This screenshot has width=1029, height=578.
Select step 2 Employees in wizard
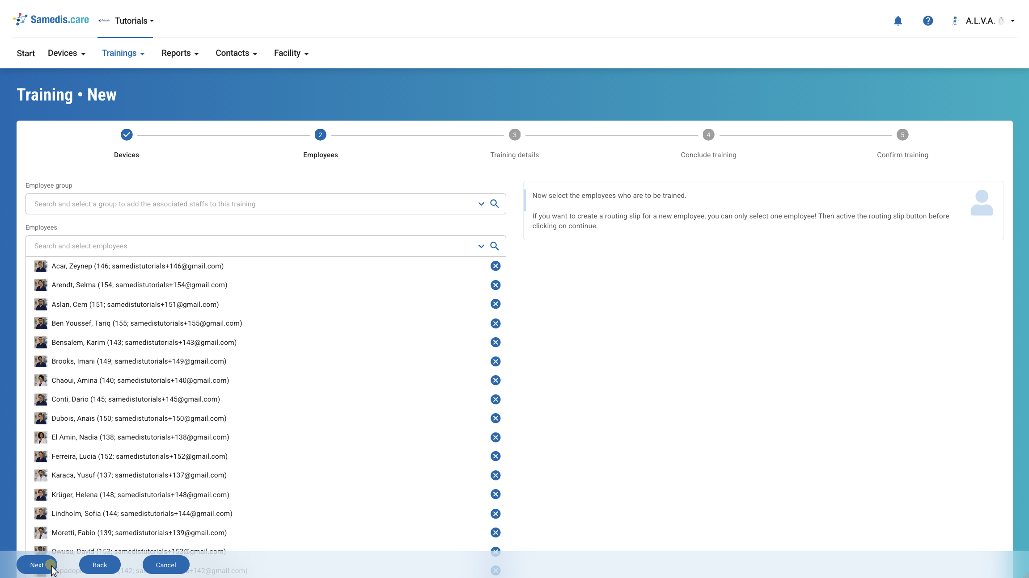pyautogui.click(x=320, y=135)
